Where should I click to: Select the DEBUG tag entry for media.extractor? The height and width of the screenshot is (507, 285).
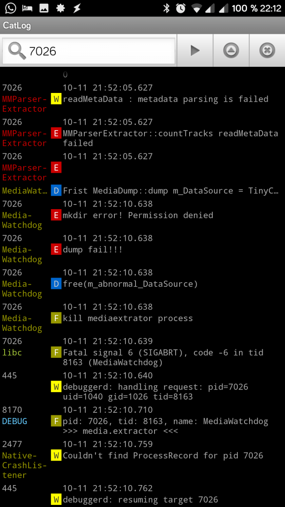click(x=142, y=421)
